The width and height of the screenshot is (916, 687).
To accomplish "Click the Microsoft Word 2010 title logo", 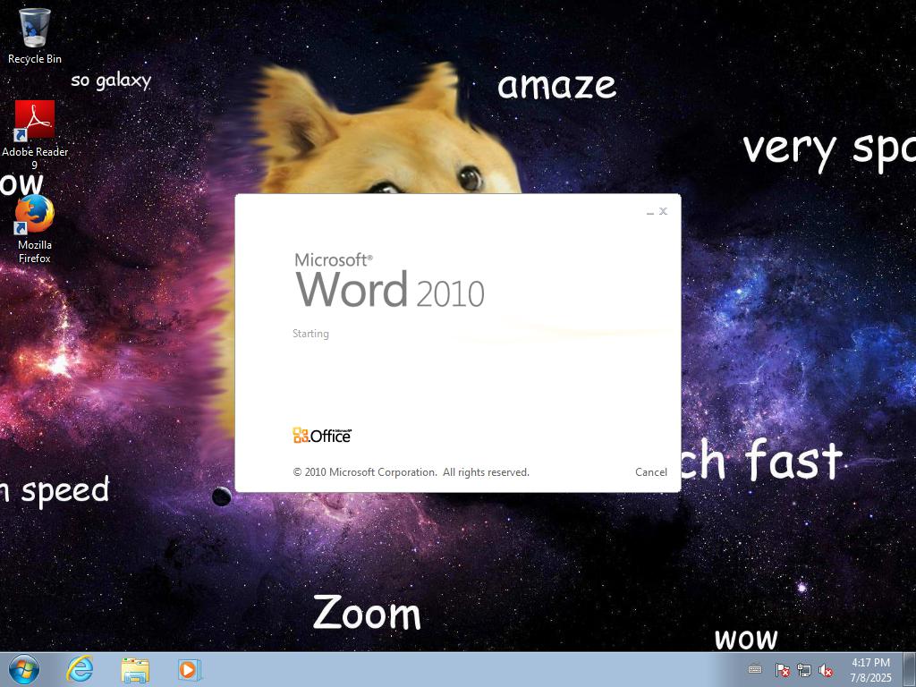I will [389, 281].
